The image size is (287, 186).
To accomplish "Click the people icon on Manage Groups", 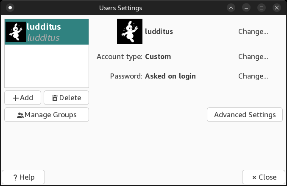I will pyautogui.click(x=20, y=115).
